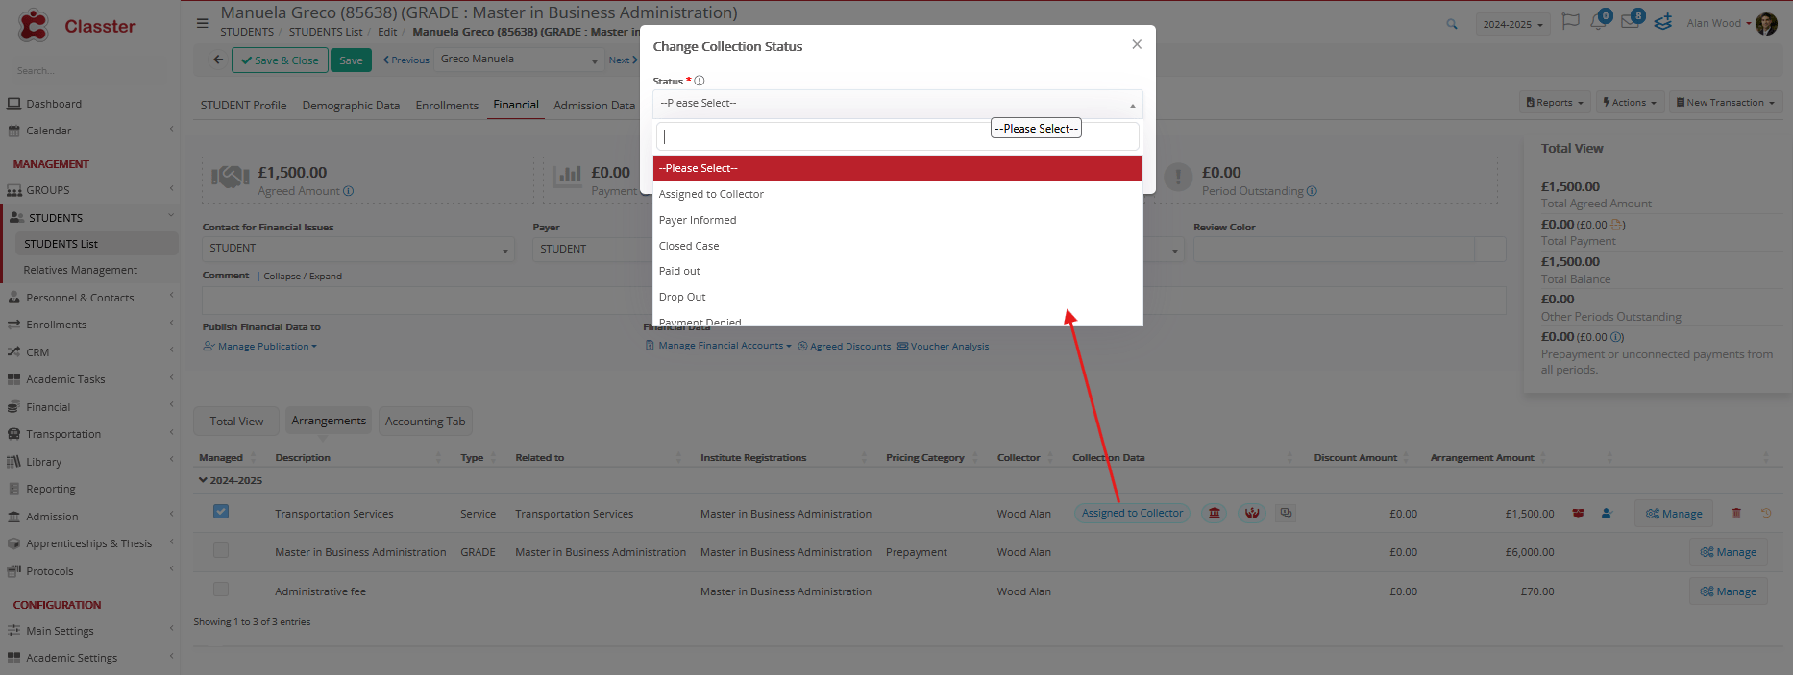
Task: Open the messages envelope icon
Action: [x=1631, y=22]
